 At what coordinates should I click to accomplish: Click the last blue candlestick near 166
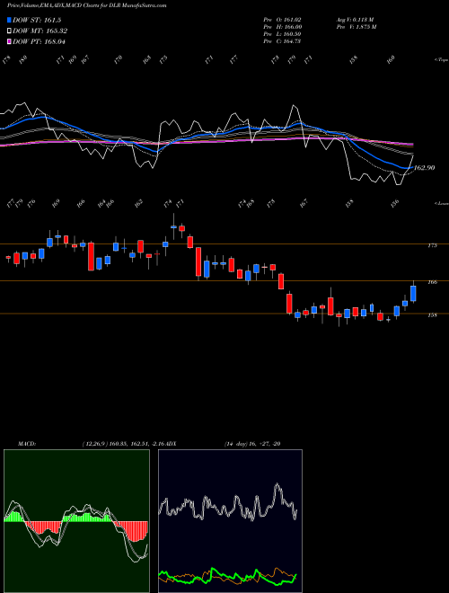click(413, 294)
